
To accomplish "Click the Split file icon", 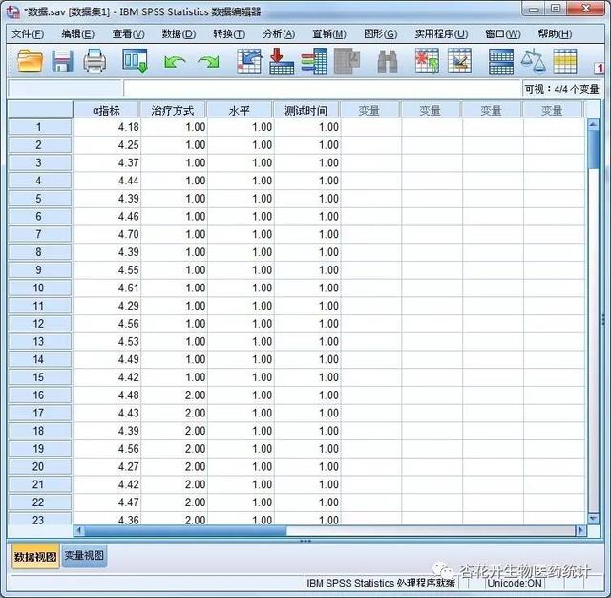I will click(x=500, y=61).
